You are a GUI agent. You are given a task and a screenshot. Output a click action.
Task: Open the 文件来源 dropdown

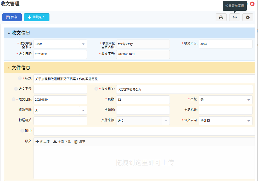(x=166, y=121)
